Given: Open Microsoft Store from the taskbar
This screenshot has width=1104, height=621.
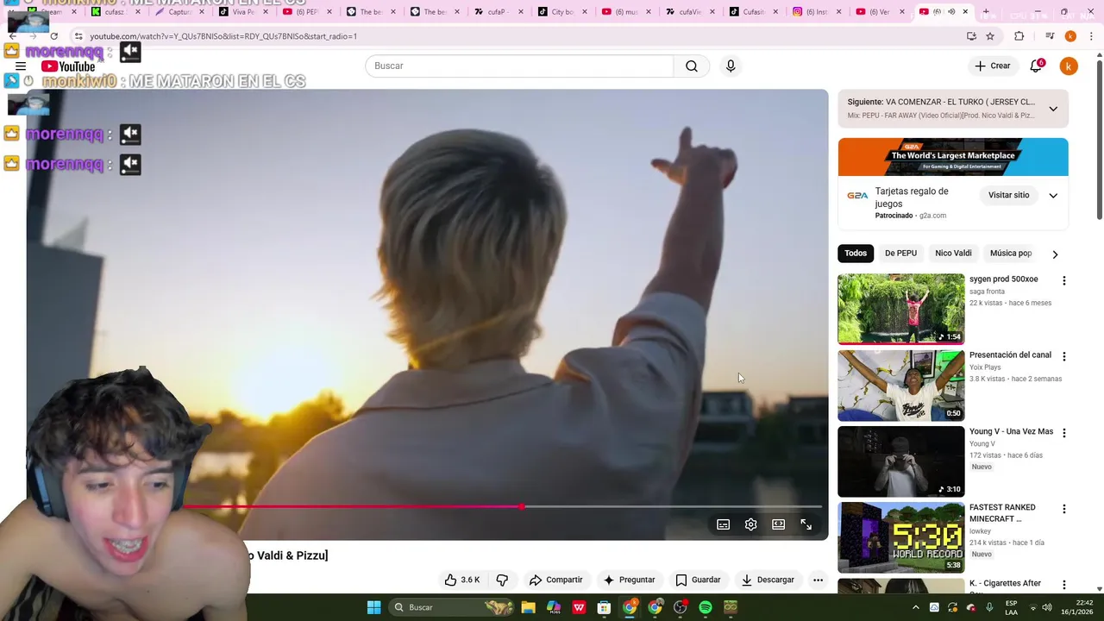Looking at the screenshot, I should pyautogui.click(x=605, y=607).
